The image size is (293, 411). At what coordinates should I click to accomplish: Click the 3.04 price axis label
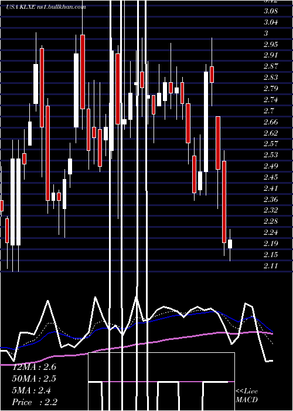pos(271,22)
